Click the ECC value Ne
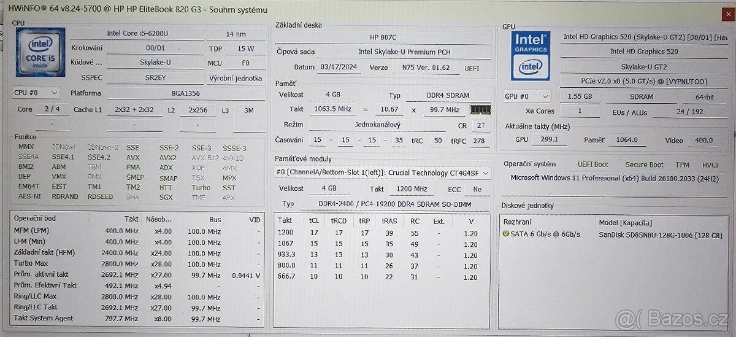 click(x=477, y=190)
